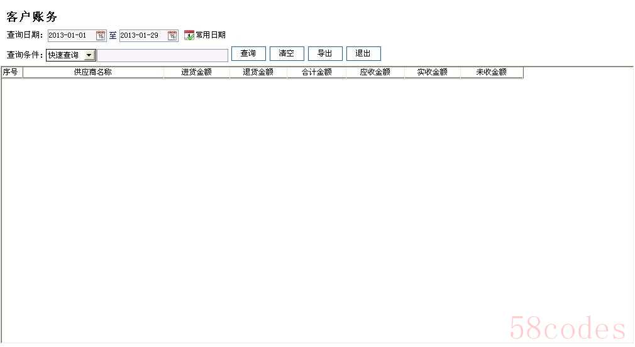Sort by the 退货金额 column header

coord(258,72)
